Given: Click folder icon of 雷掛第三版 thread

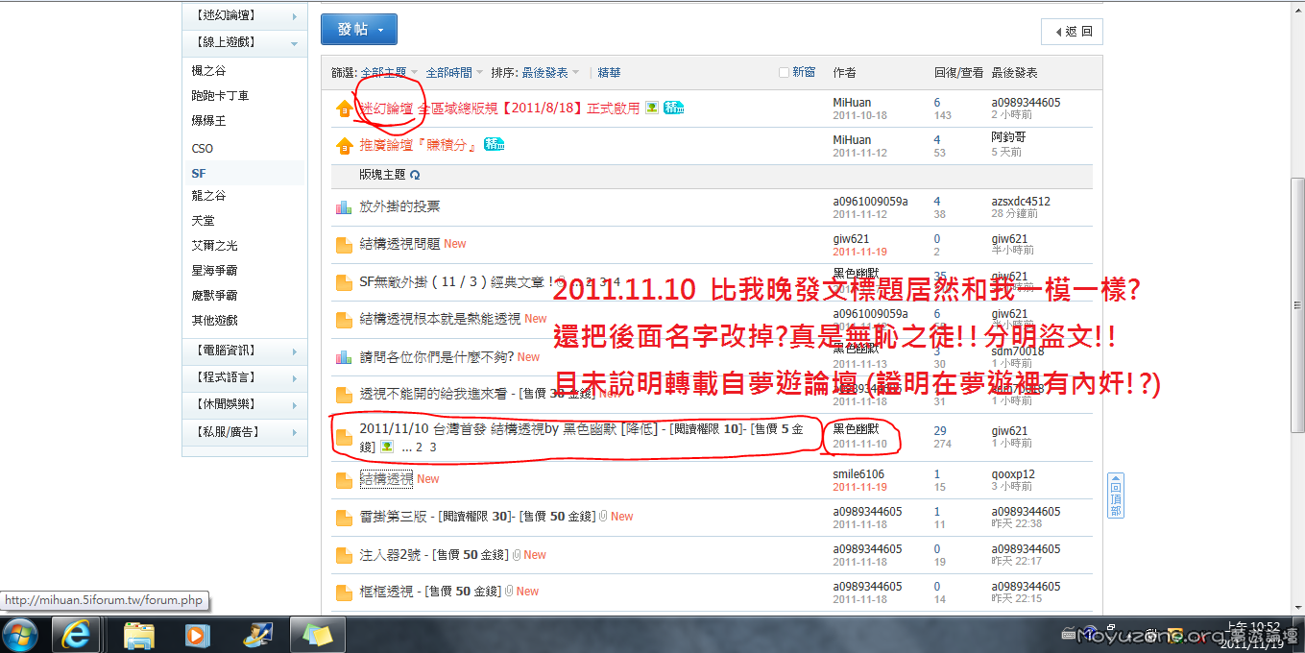Looking at the screenshot, I should coord(344,518).
